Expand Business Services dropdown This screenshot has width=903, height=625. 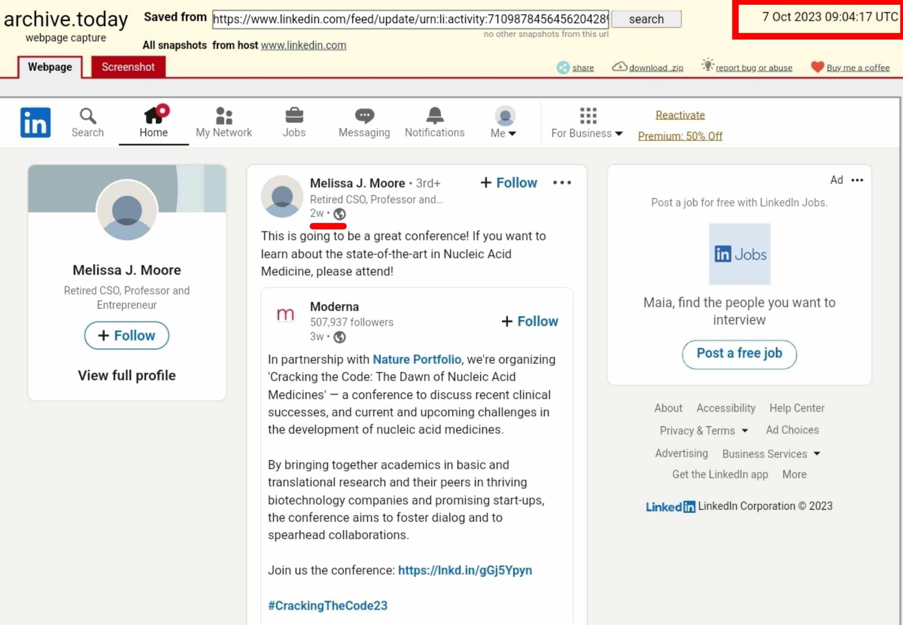click(771, 454)
